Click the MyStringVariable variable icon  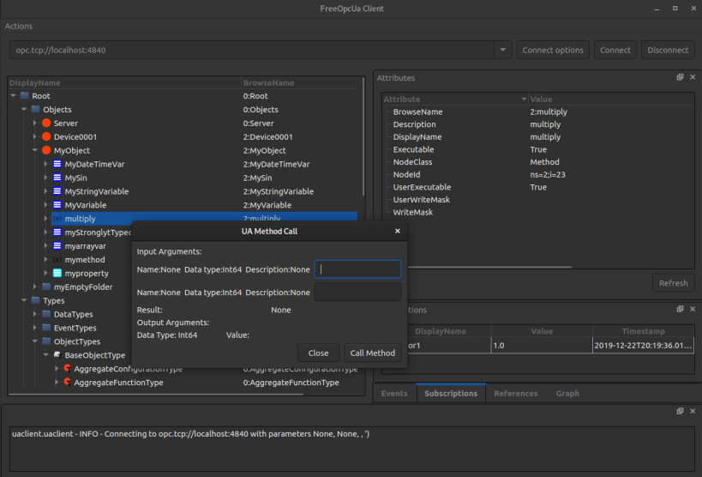click(57, 191)
